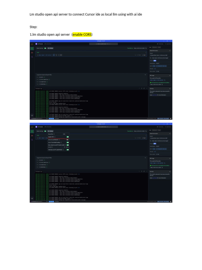This screenshot has width=202, height=270.
Task: Open Community link in first screenshot
Action: 160,44
